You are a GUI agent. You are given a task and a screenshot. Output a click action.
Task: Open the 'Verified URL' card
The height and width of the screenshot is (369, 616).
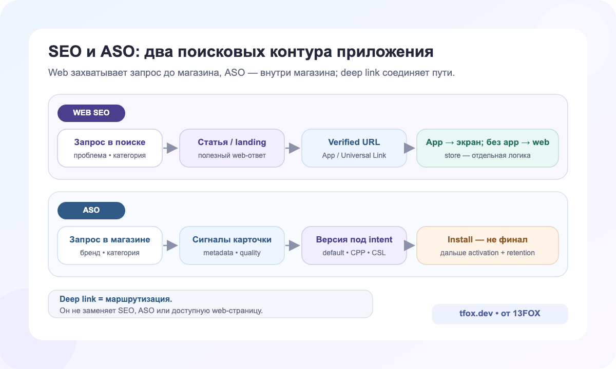click(354, 148)
